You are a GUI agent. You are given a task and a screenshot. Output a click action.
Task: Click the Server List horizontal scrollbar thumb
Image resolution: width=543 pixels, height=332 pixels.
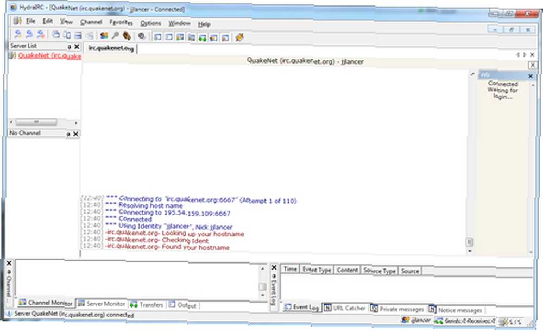point(36,122)
